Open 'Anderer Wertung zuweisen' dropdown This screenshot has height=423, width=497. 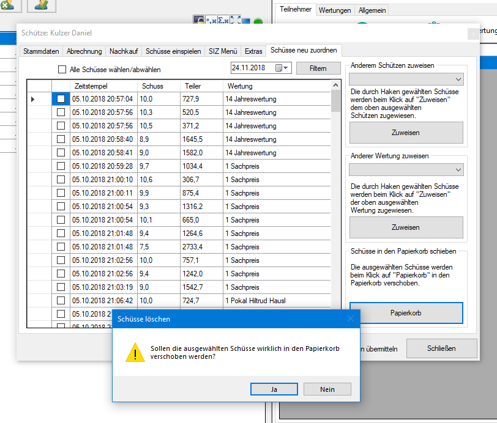pyautogui.click(x=406, y=169)
